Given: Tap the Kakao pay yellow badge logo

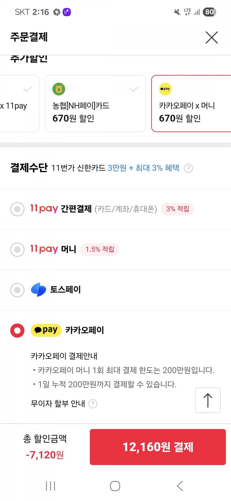Looking at the screenshot, I should [46, 330].
